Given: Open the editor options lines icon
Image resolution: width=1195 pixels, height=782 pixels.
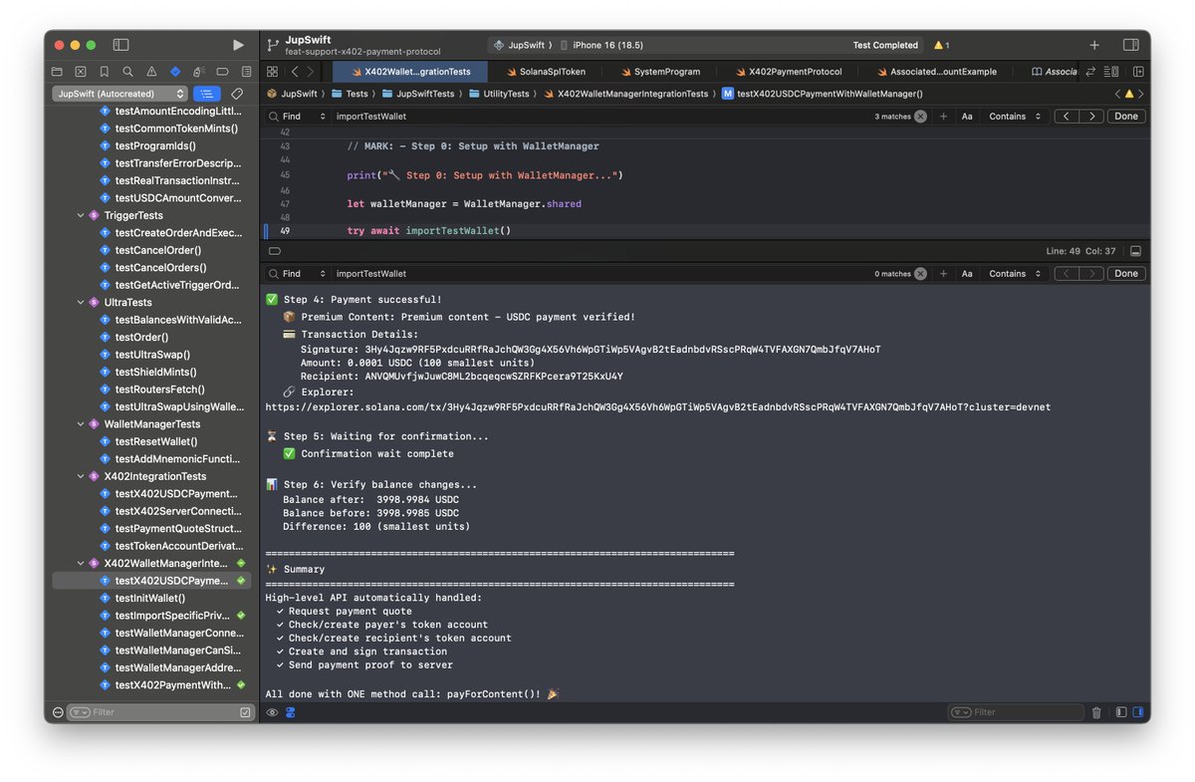Looking at the screenshot, I should coord(1112,72).
